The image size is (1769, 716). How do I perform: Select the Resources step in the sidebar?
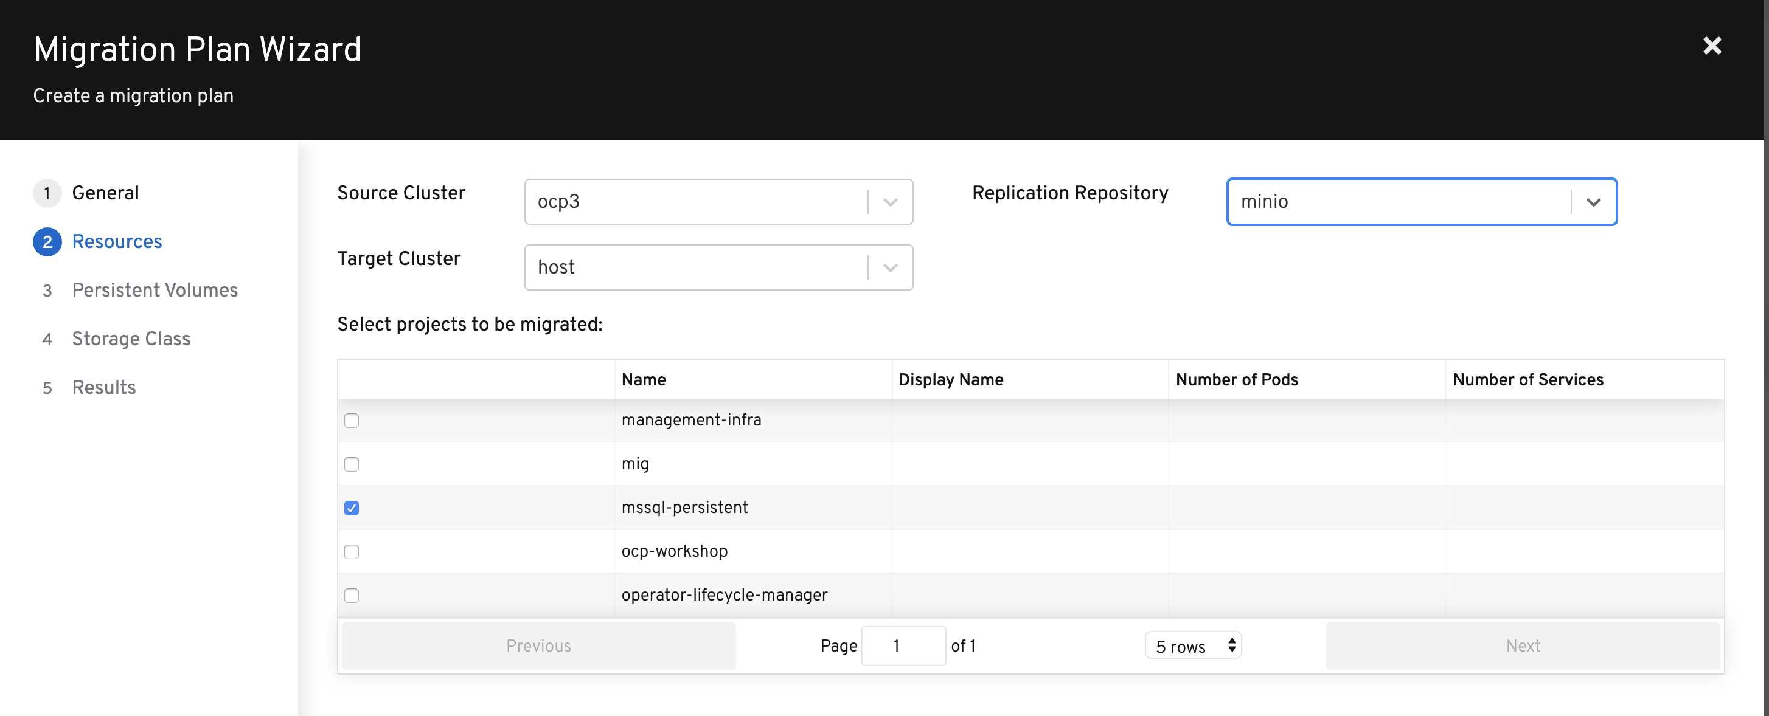117,241
